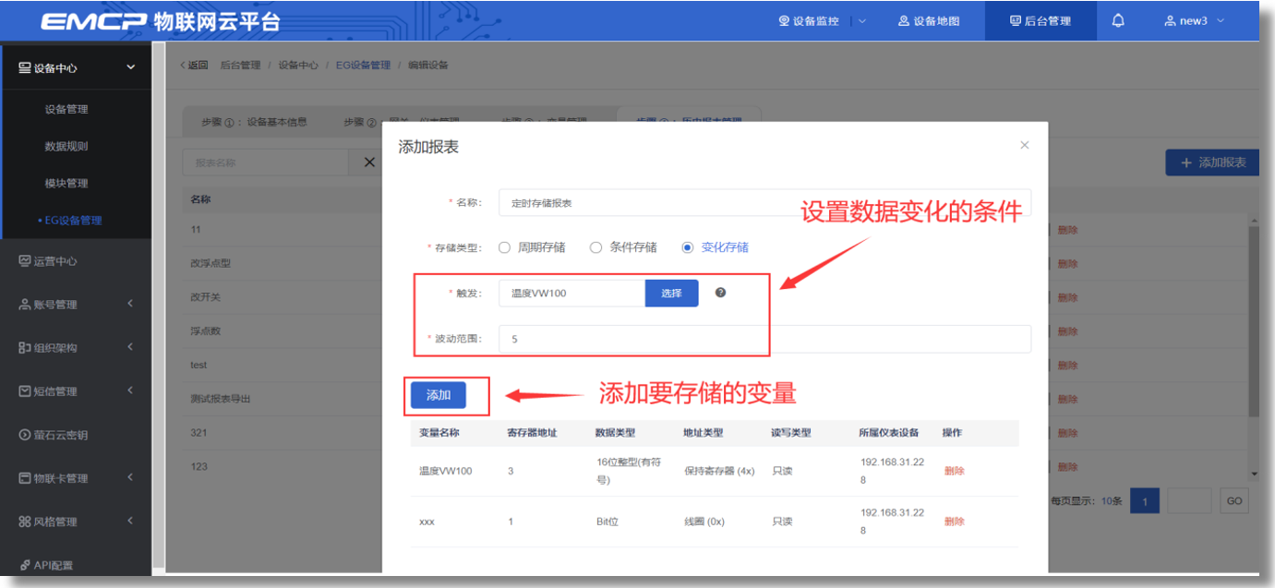Delete the 温度VW100 variable row
The width and height of the screenshot is (1275, 588).
pos(954,471)
